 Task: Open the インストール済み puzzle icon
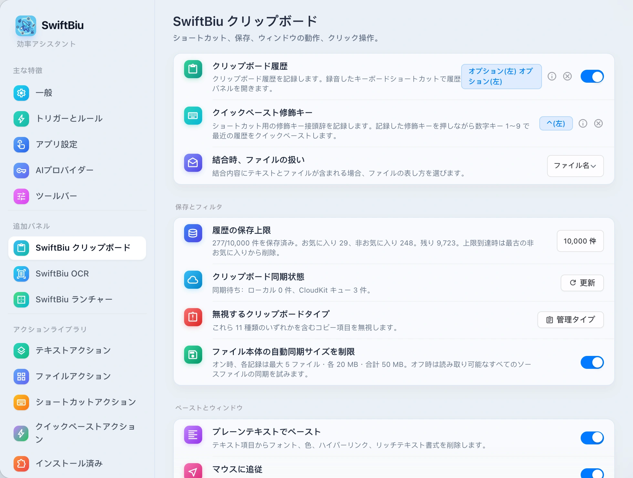21,464
